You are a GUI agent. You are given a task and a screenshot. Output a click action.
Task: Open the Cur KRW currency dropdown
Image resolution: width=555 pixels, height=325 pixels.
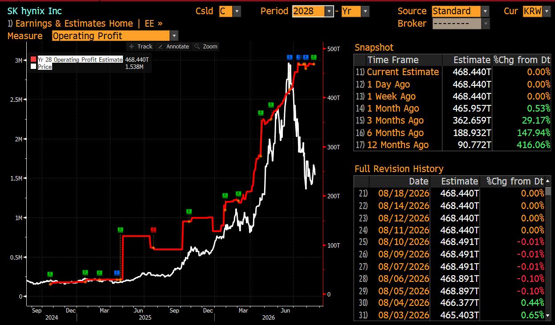(547, 12)
